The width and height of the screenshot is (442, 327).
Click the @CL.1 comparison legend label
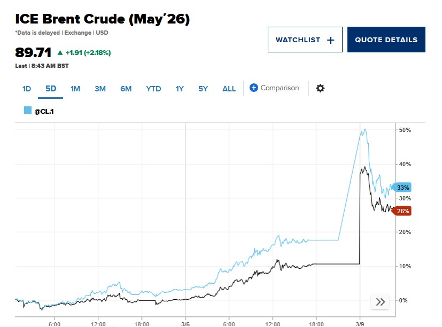(x=43, y=111)
